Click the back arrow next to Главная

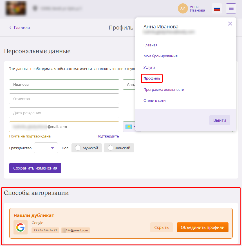10,28
